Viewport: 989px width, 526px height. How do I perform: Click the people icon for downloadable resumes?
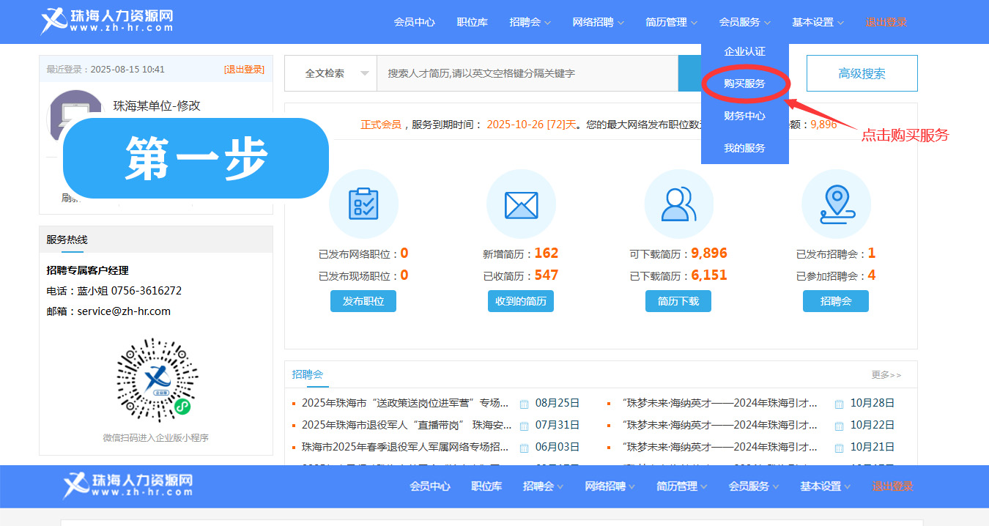coord(678,204)
